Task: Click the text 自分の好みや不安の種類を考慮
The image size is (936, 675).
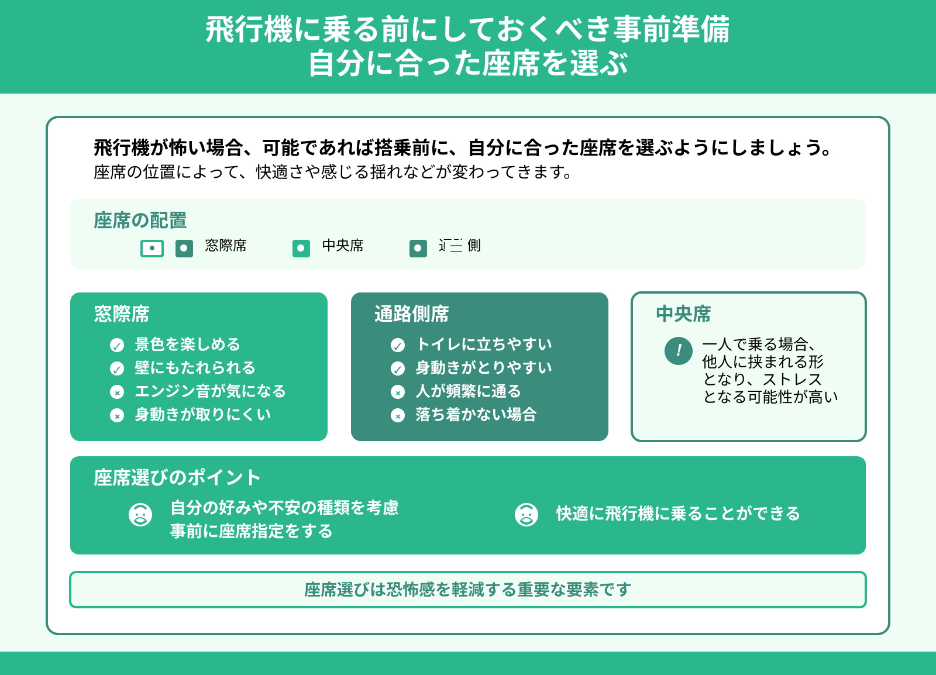Action: (x=284, y=508)
